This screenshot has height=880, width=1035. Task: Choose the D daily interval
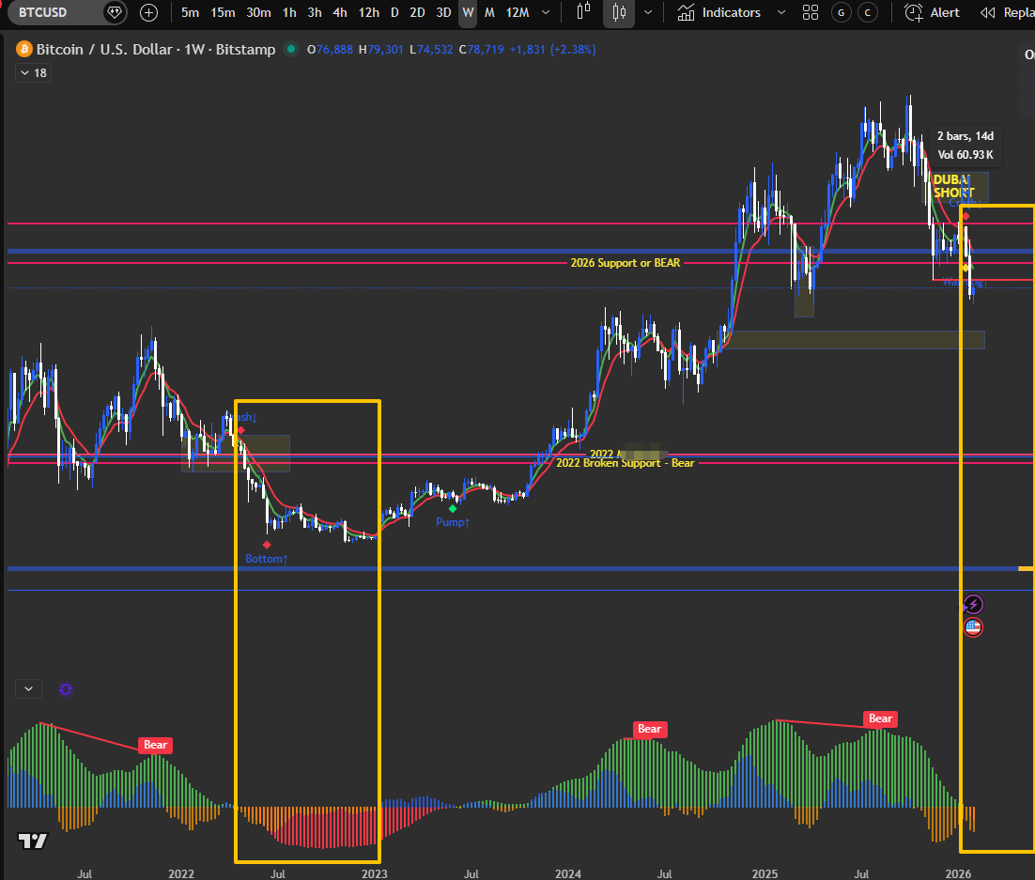click(x=394, y=12)
